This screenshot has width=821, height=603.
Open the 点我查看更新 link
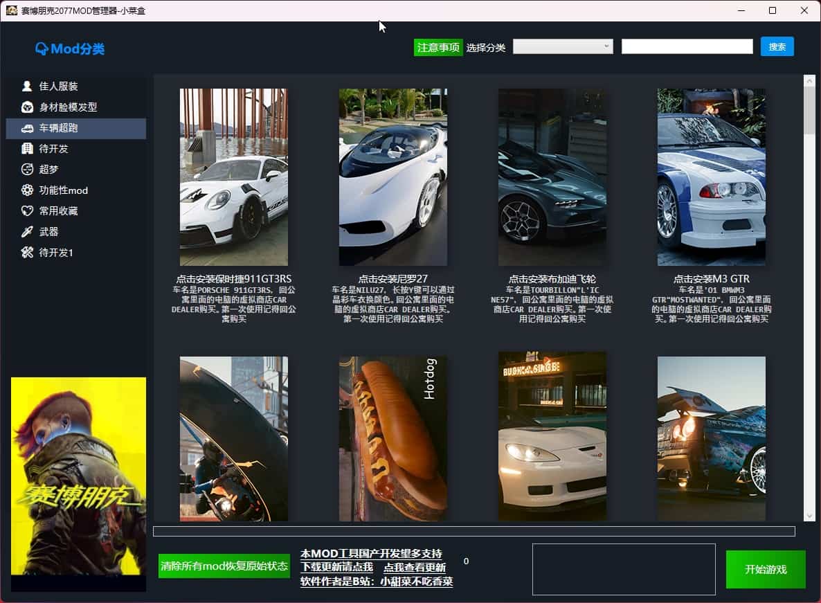coord(415,568)
